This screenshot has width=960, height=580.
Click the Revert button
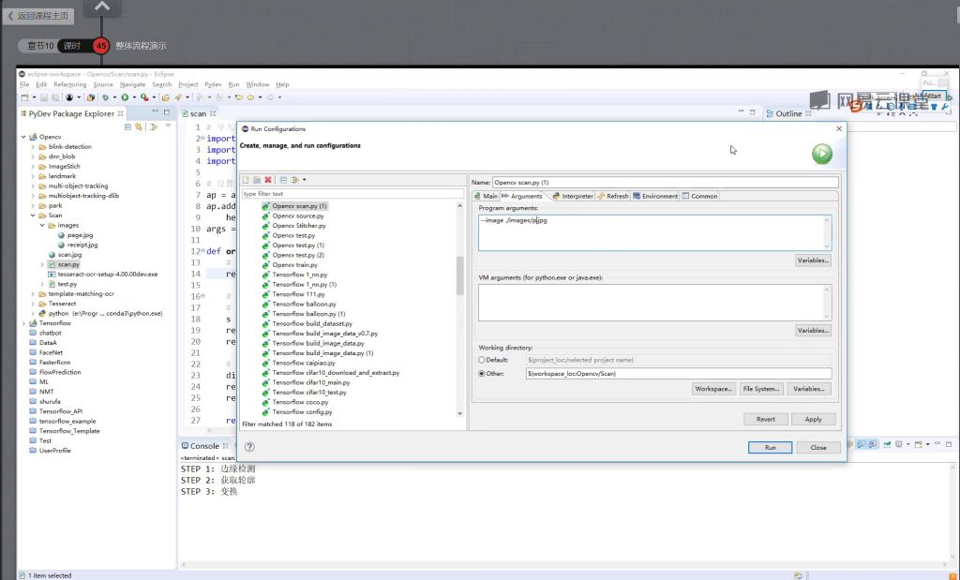click(765, 419)
